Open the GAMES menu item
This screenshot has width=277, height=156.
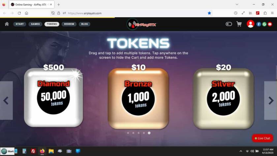[x=35, y=24]
